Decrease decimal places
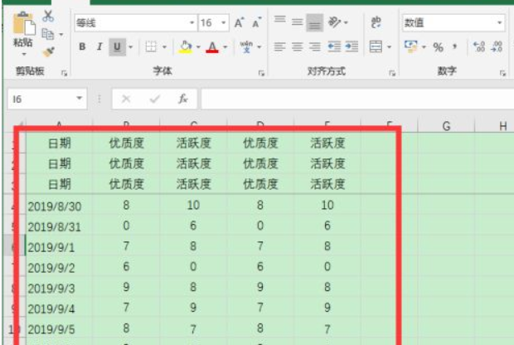The width and height of the screenshot is (514, 345). coord(497,47)
